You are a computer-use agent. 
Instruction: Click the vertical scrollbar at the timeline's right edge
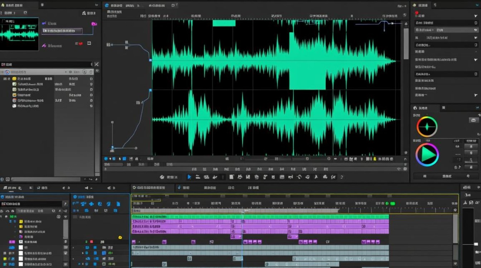[455, 229]
